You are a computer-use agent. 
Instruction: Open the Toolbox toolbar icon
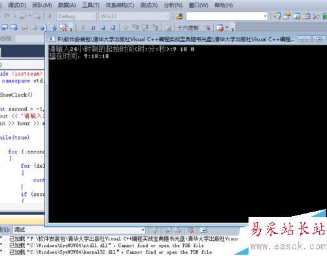coord(307,16)
